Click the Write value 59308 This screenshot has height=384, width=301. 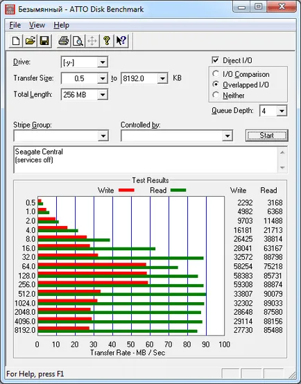[243, 285]
